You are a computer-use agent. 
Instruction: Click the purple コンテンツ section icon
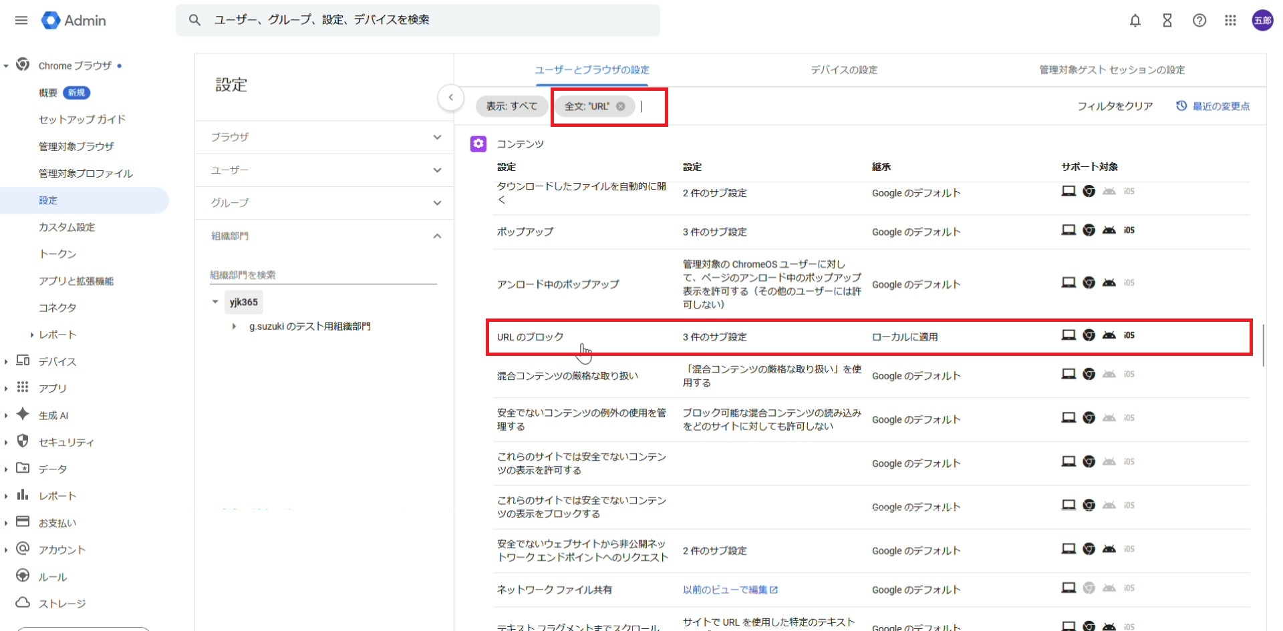pyautogui.click(x=478, y=144)
